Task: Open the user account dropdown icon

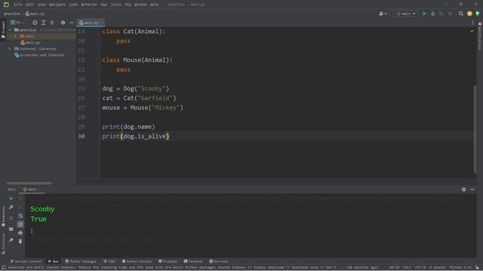Action: click(x=383, y=14)
